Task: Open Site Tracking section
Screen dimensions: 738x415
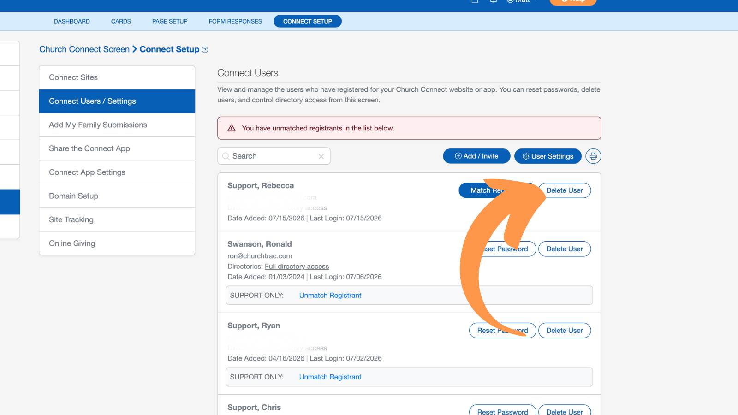Action: click(117, 219)
